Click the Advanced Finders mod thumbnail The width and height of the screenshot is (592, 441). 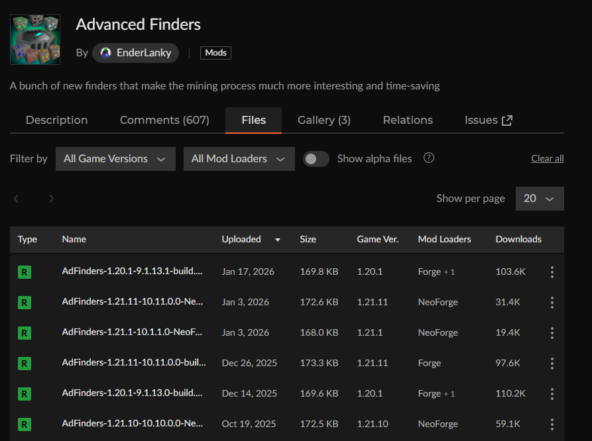pyautogui.click(x=35, y=40)
